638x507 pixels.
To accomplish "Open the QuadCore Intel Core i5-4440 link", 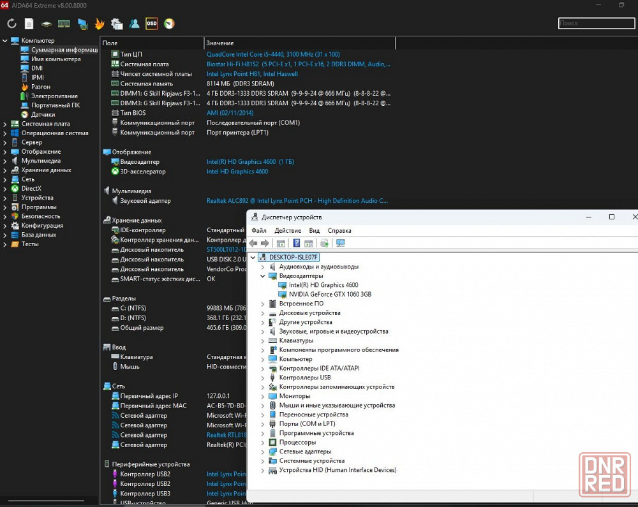I will (273, 55).
